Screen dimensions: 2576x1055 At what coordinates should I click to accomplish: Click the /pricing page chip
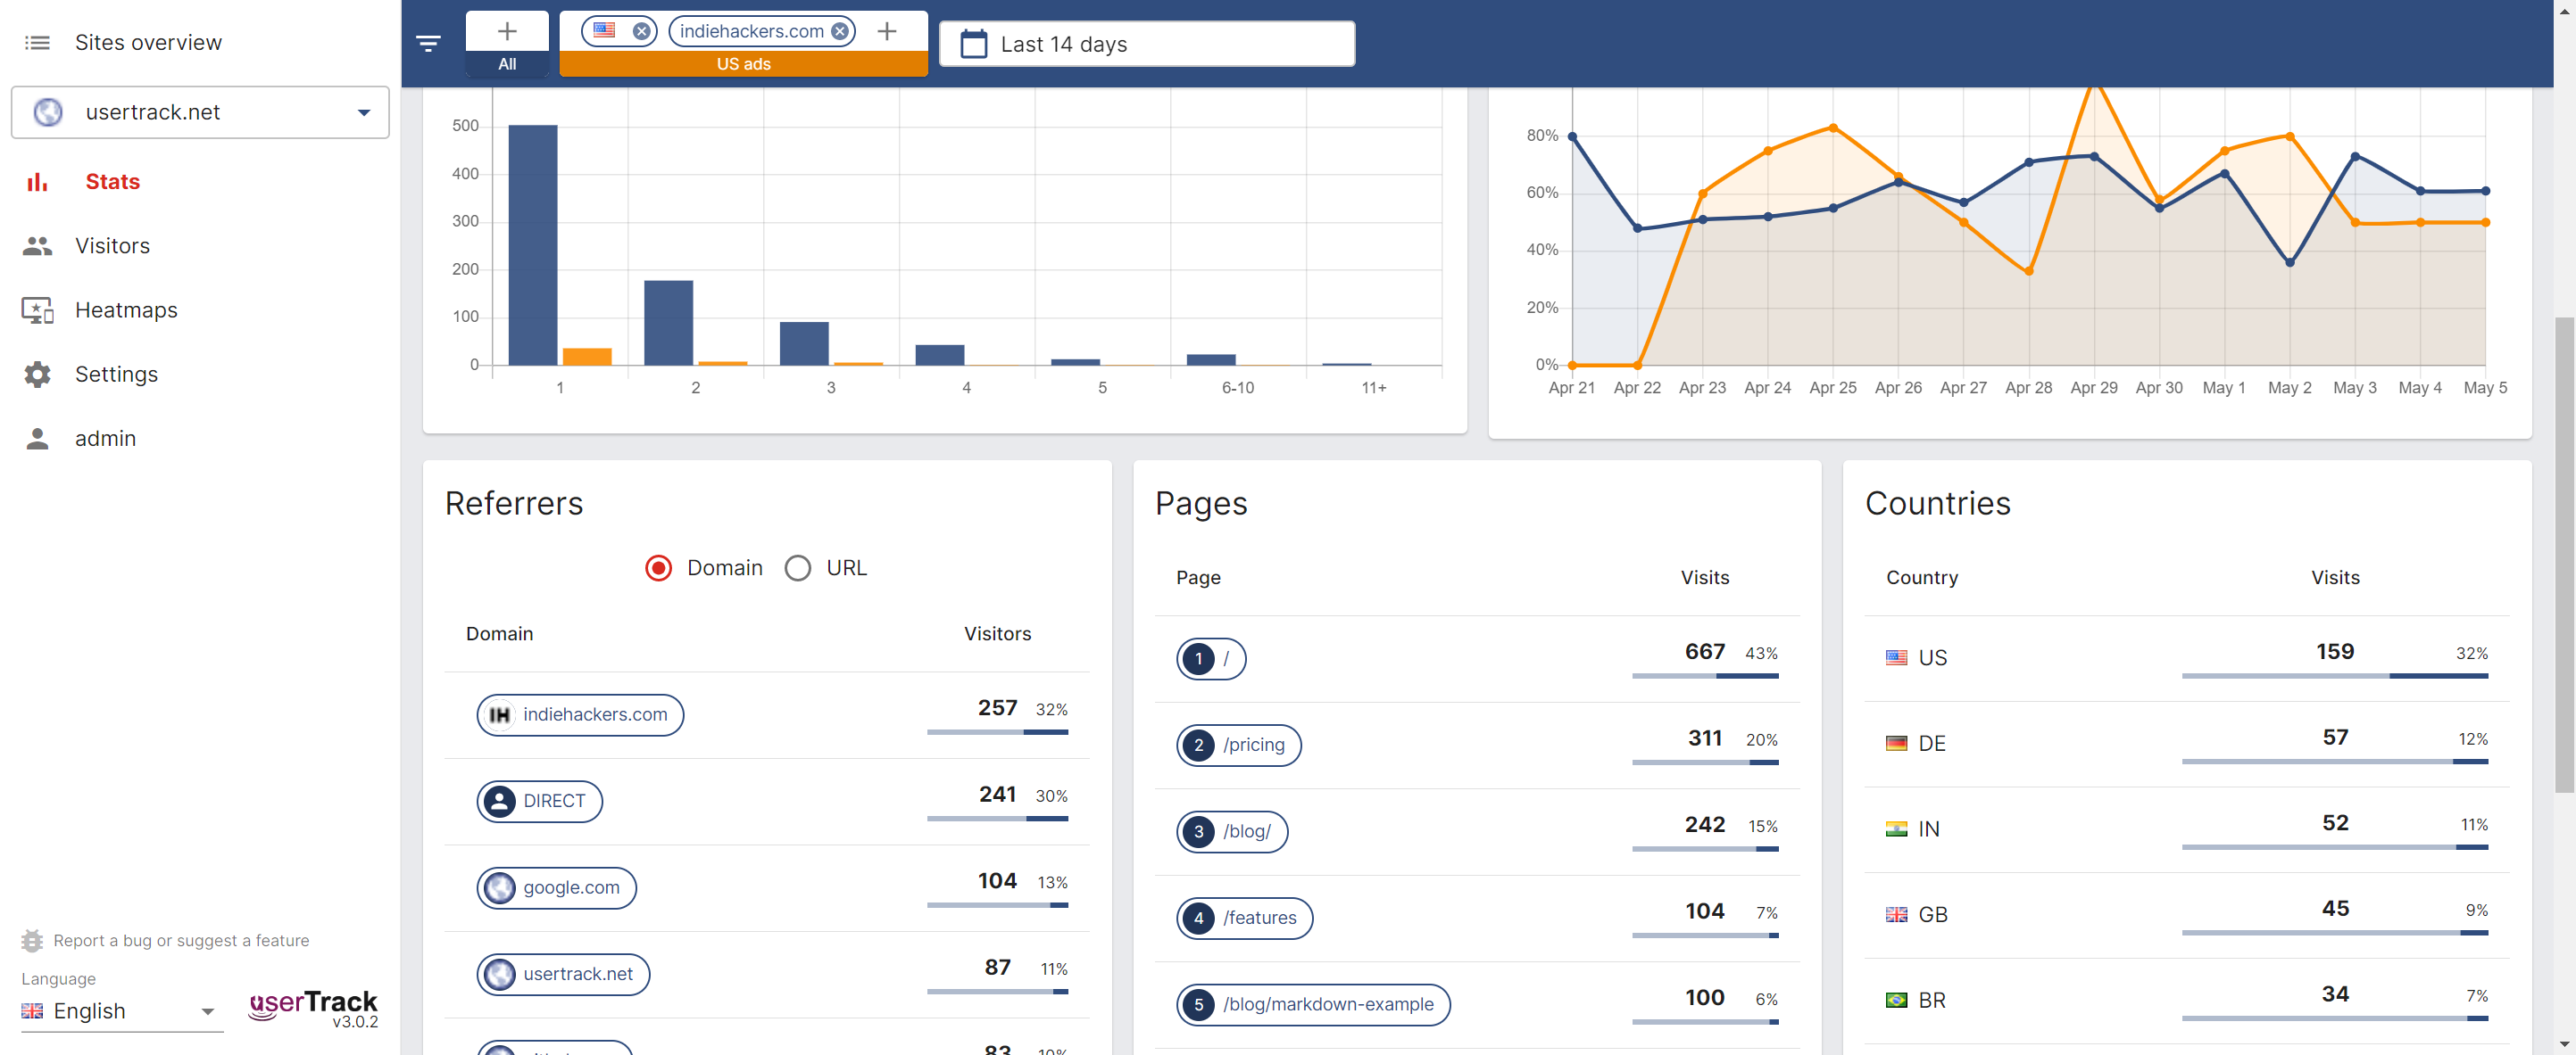click(1239, 746)
